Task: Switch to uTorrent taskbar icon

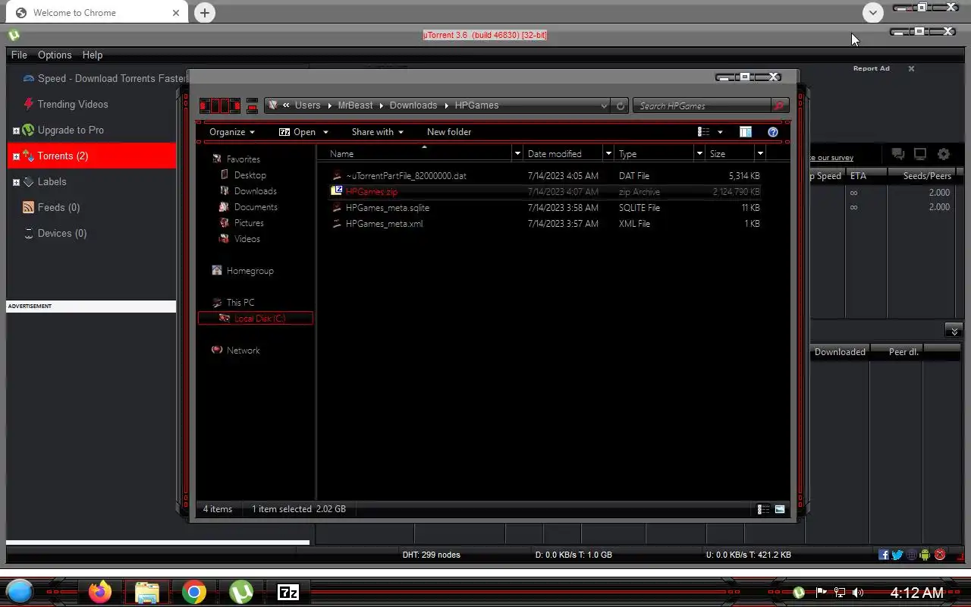Action: (241, 592)
